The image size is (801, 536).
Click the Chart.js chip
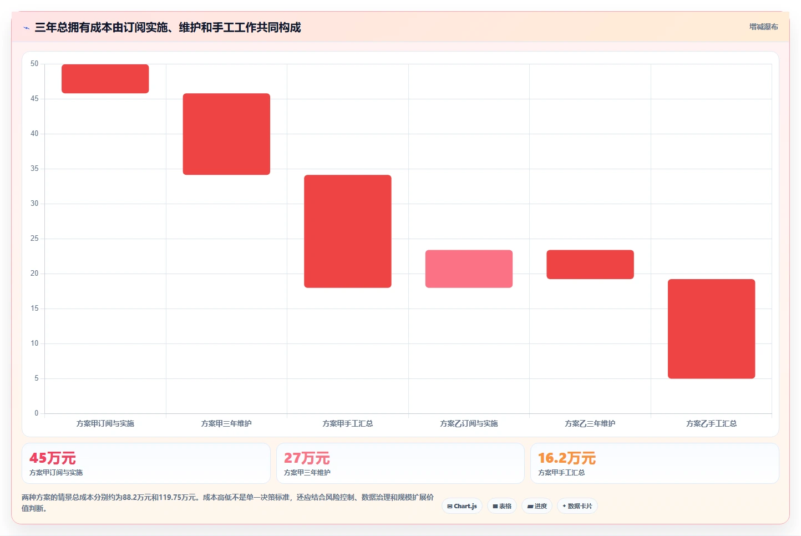tap(462, 506)
